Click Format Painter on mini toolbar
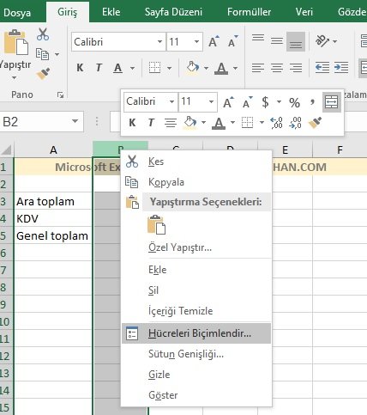 click(315, 123)
